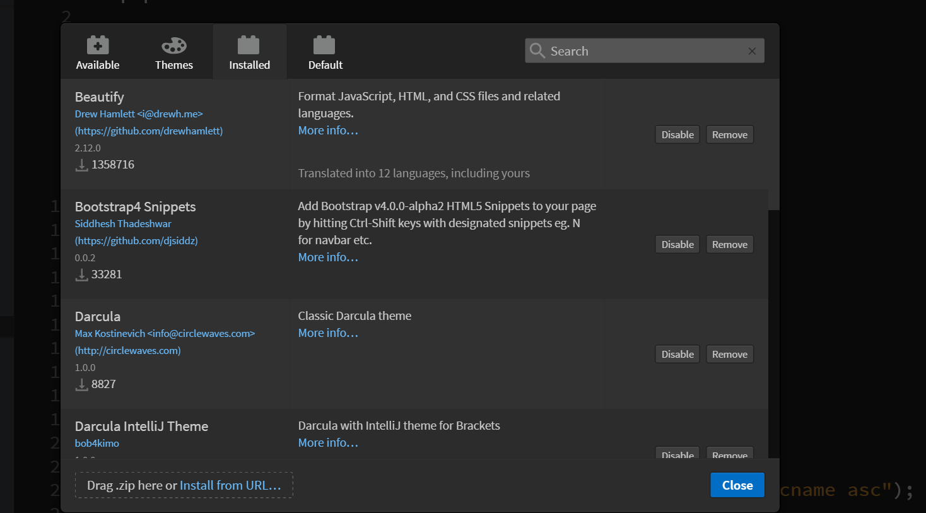
Task: Remove the Beautify extension
Action: pyautogui.click(x=729, y=135)
